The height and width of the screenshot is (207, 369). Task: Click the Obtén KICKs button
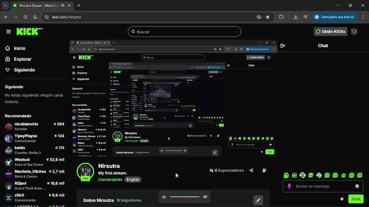pos(330,32)
